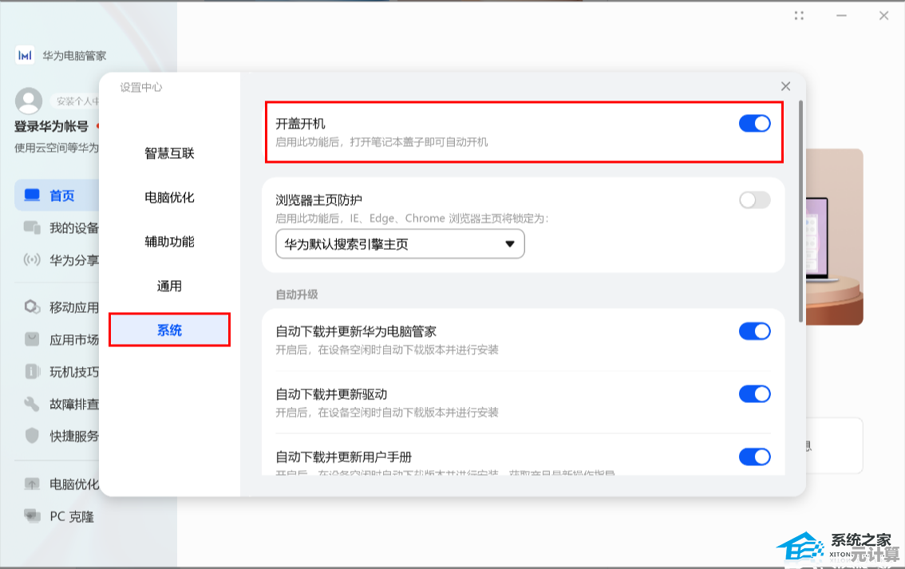905x569 pixels.
Task: Click the PC Clone (PC 克隆) icon
Action: coord(32,516)
